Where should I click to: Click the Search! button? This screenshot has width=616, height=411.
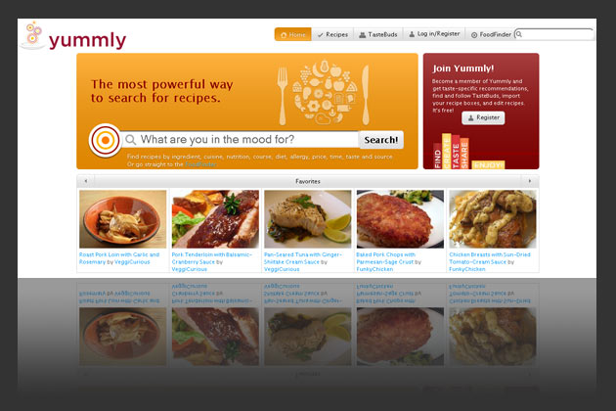381,140
